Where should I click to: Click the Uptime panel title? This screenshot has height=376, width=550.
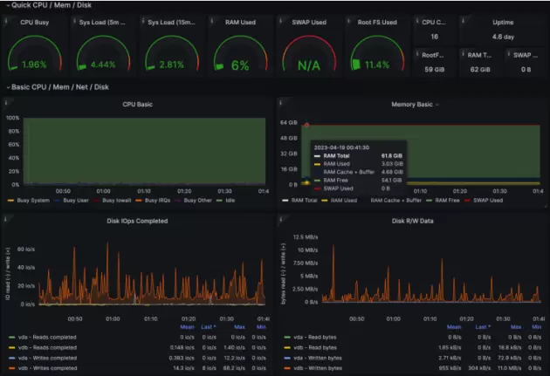point(503,22)
